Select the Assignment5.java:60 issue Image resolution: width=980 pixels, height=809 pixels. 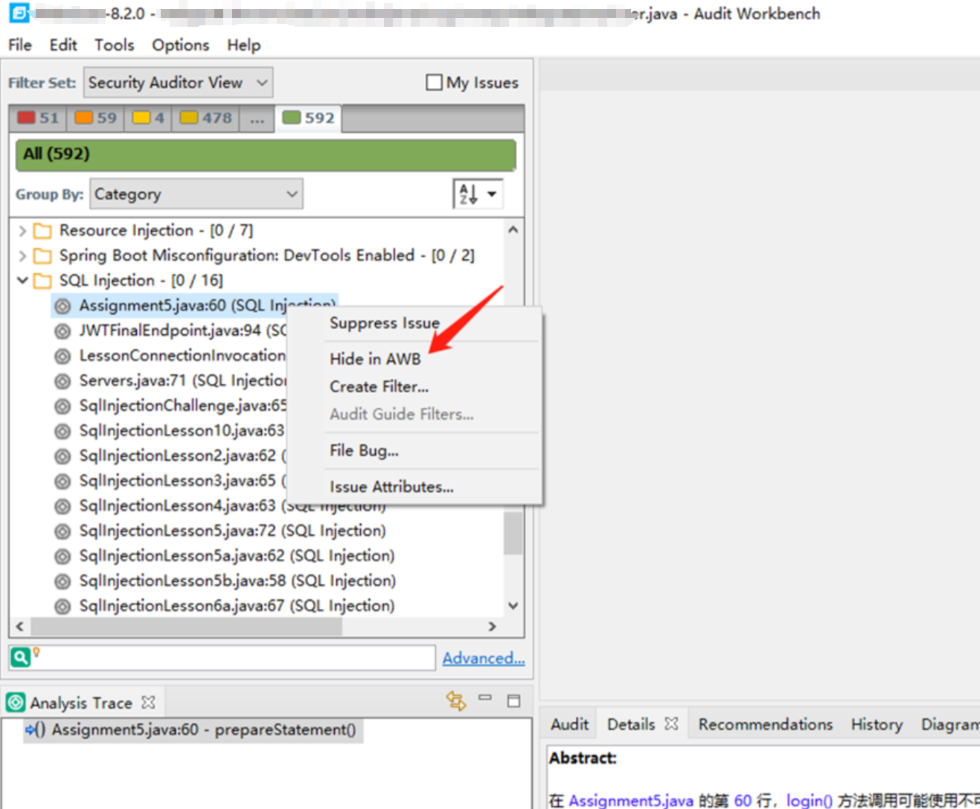(195, 305)
